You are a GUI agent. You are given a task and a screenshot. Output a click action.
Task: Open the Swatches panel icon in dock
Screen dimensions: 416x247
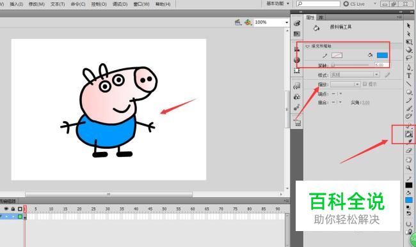(297, 34)
